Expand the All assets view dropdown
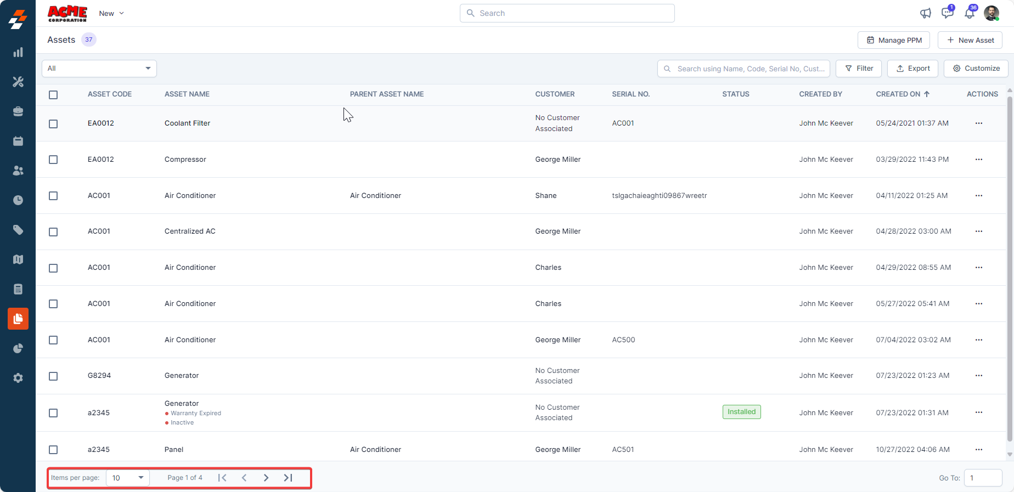Viewport: 1014px width, 492px height. [99, 69]
